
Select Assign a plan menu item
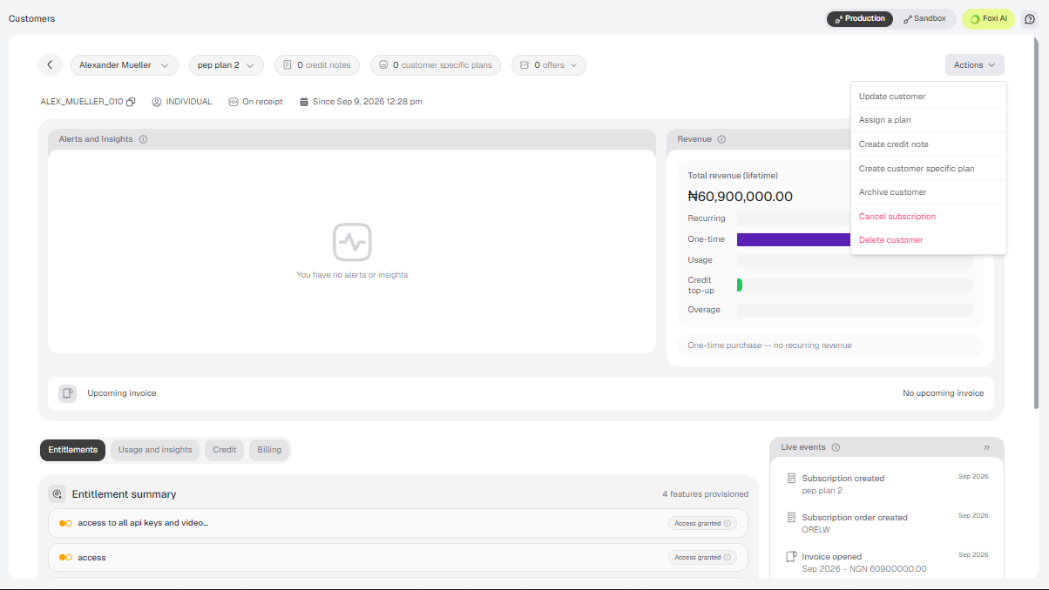(x=929, y=120)
